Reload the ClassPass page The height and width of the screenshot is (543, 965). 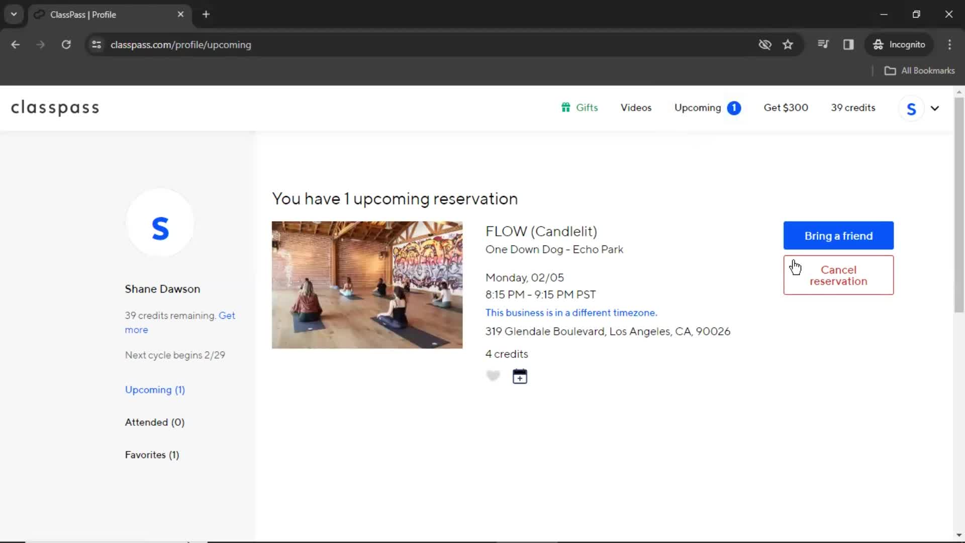point(66,45)
